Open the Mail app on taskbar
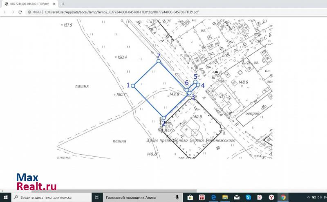The image size is (327, 202). click(x=237, y=197)
